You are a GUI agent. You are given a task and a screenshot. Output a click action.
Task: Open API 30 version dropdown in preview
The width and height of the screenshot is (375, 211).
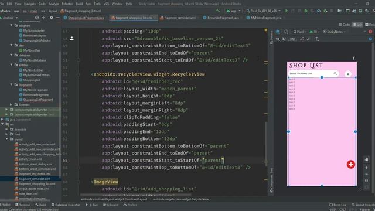tap(315, 32)
